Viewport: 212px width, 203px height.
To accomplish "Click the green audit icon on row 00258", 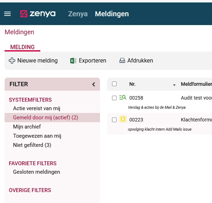I will point(123,97).
